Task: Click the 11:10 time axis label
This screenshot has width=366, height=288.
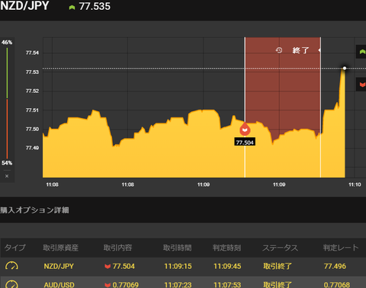Action: pos(355,184)
